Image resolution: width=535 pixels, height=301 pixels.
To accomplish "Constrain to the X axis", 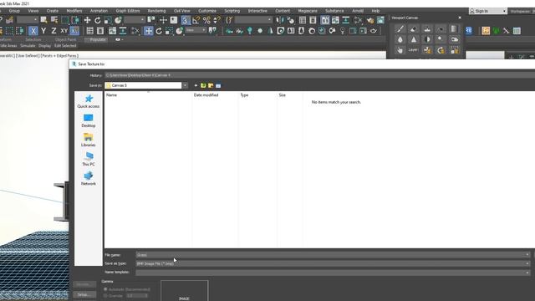I will coord(33,31).
